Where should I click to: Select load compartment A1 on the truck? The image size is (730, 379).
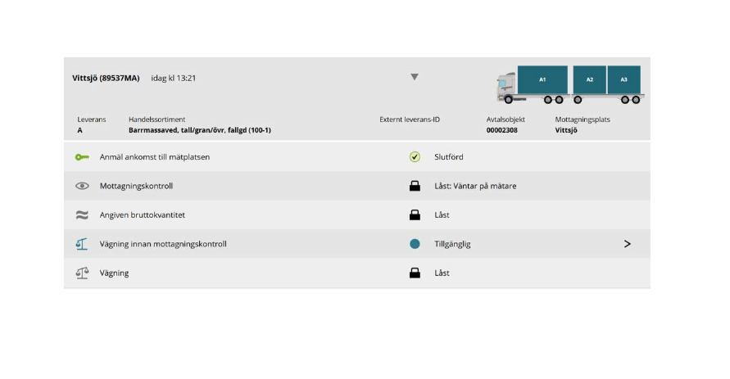click(542, 80)
